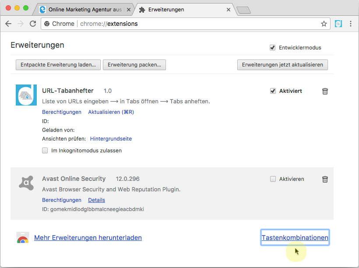
Task: Uncheck Aktiviert for URL-Tabanhefter
Action: click(273, 91)
